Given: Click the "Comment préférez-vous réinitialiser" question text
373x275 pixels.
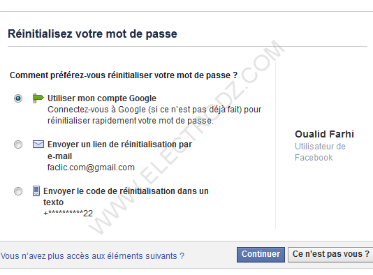Looking at the screenshot, I should pyautogui.click(x=124, y=75).
